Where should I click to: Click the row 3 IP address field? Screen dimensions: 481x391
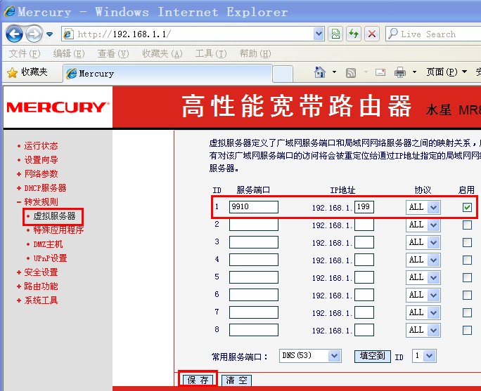point(364,242)
